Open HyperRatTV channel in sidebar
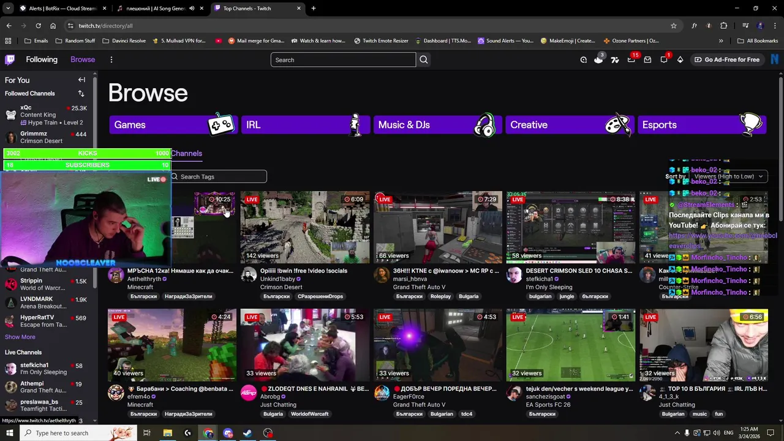The width and height of the screenshot is (784, 441). 46,321
